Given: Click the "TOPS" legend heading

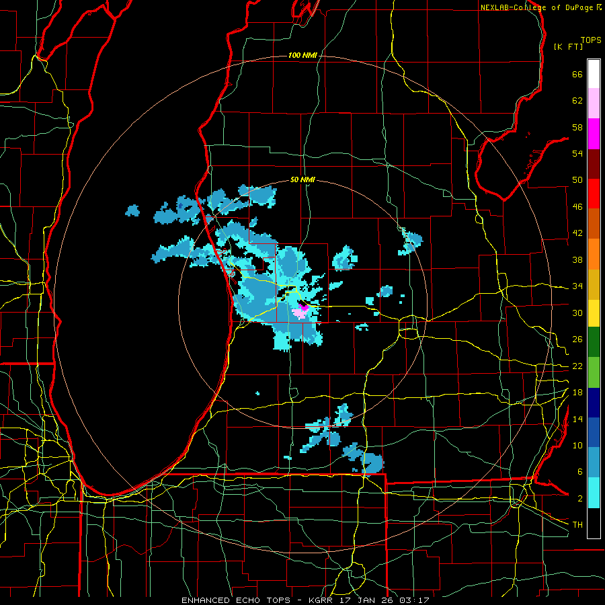Looking at the screenshot, I should coord(591,40).
